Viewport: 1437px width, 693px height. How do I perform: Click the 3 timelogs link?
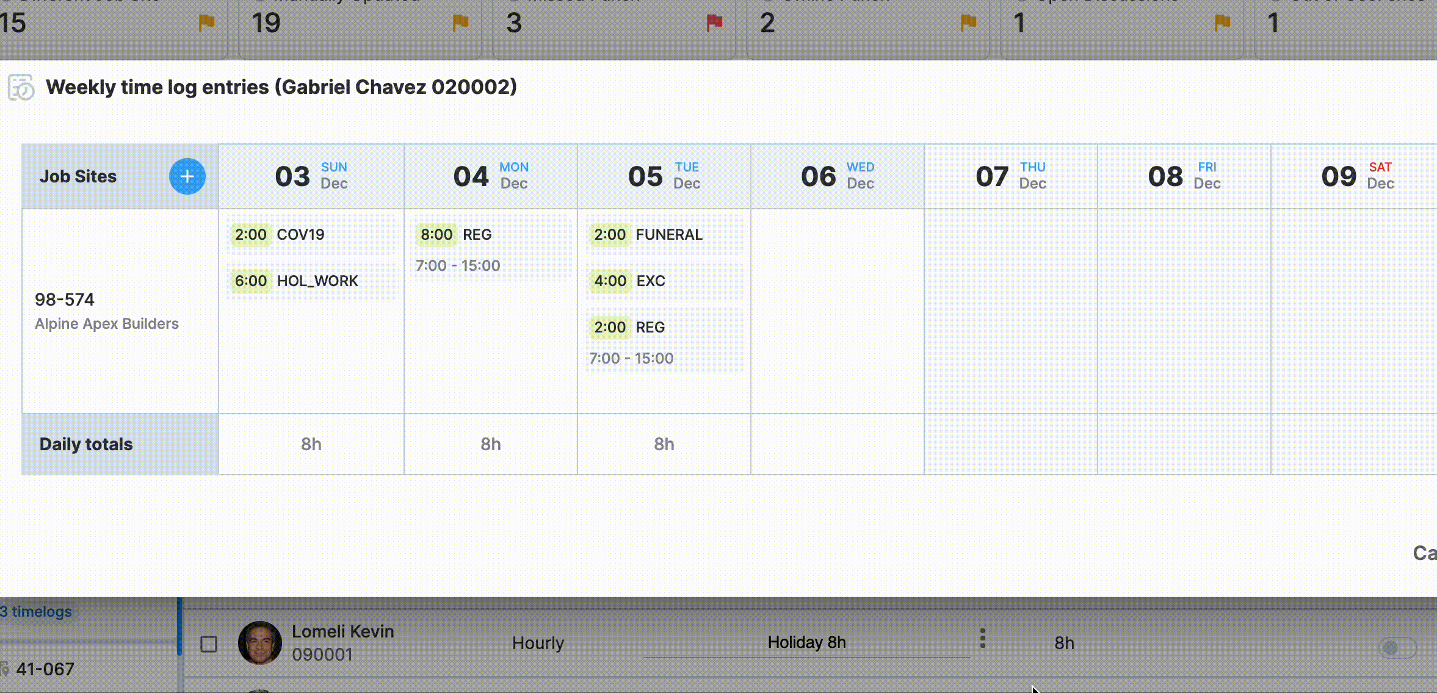(x=36, y=611)
